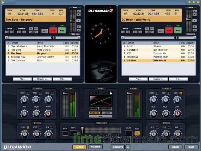This screenshot has width=201, height=151.
Task: Fast-forward search on right deck
Action: 140,32
